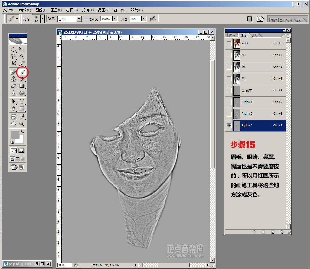Select the Magic Wand tool

coord(22,56)
